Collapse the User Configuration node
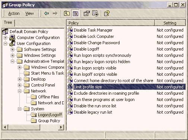 (x=5, y=43)
